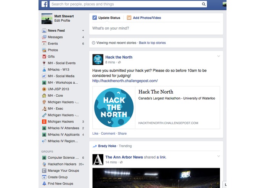The image size is (265, 188).
Task: Open Messages via its speech-bubble icon
Action: point(44,37)
